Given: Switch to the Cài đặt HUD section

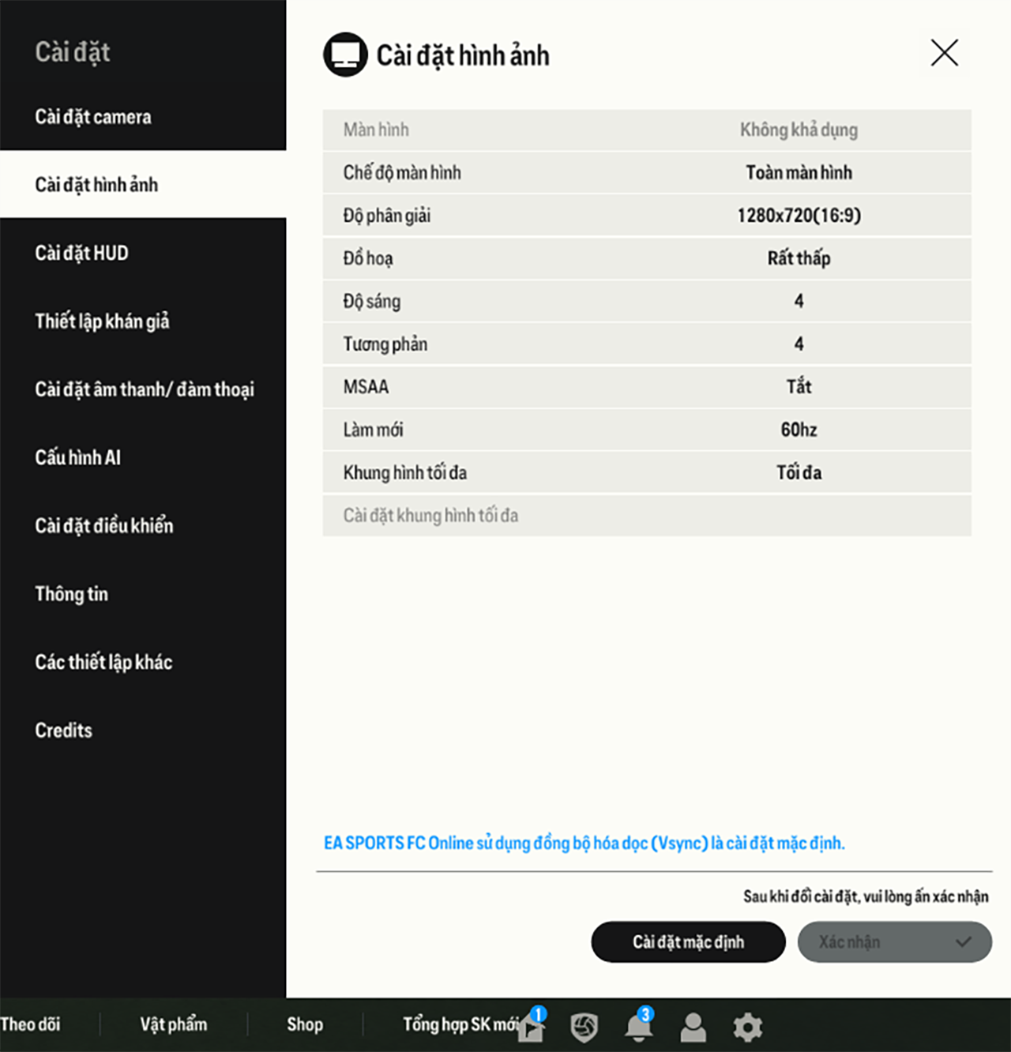Looking at the screenshot, I should coord(81,253).
